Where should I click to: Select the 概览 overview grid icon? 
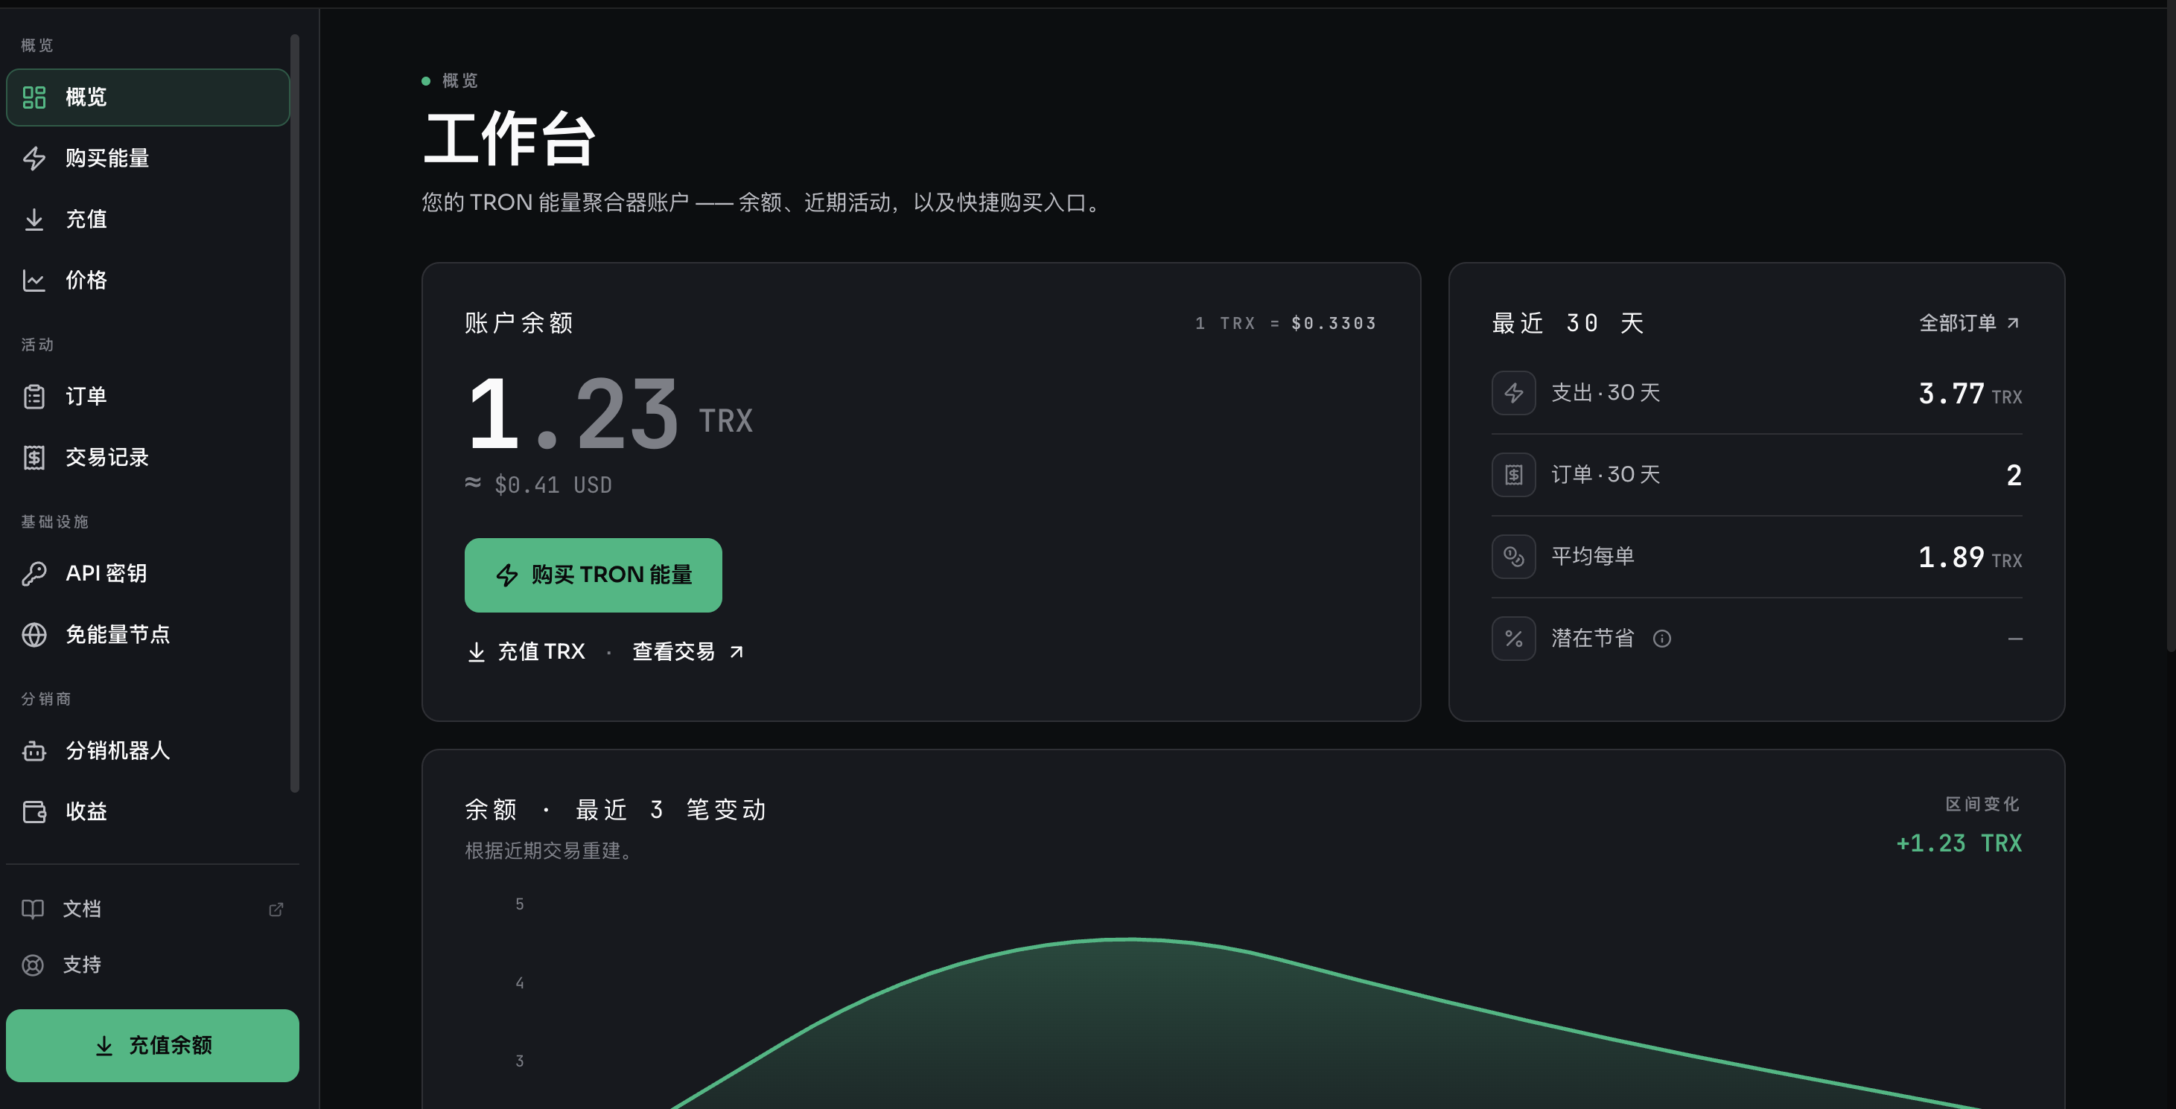pyautogui.click(x=34, y=97)
